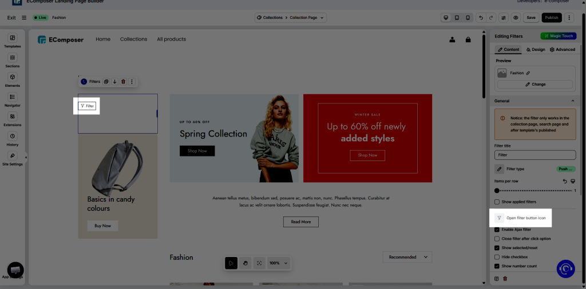The height and width of the screenshot is (289, 586).
Task: Enable the Show applied filters checkbox
Action: tap(497, 202)
